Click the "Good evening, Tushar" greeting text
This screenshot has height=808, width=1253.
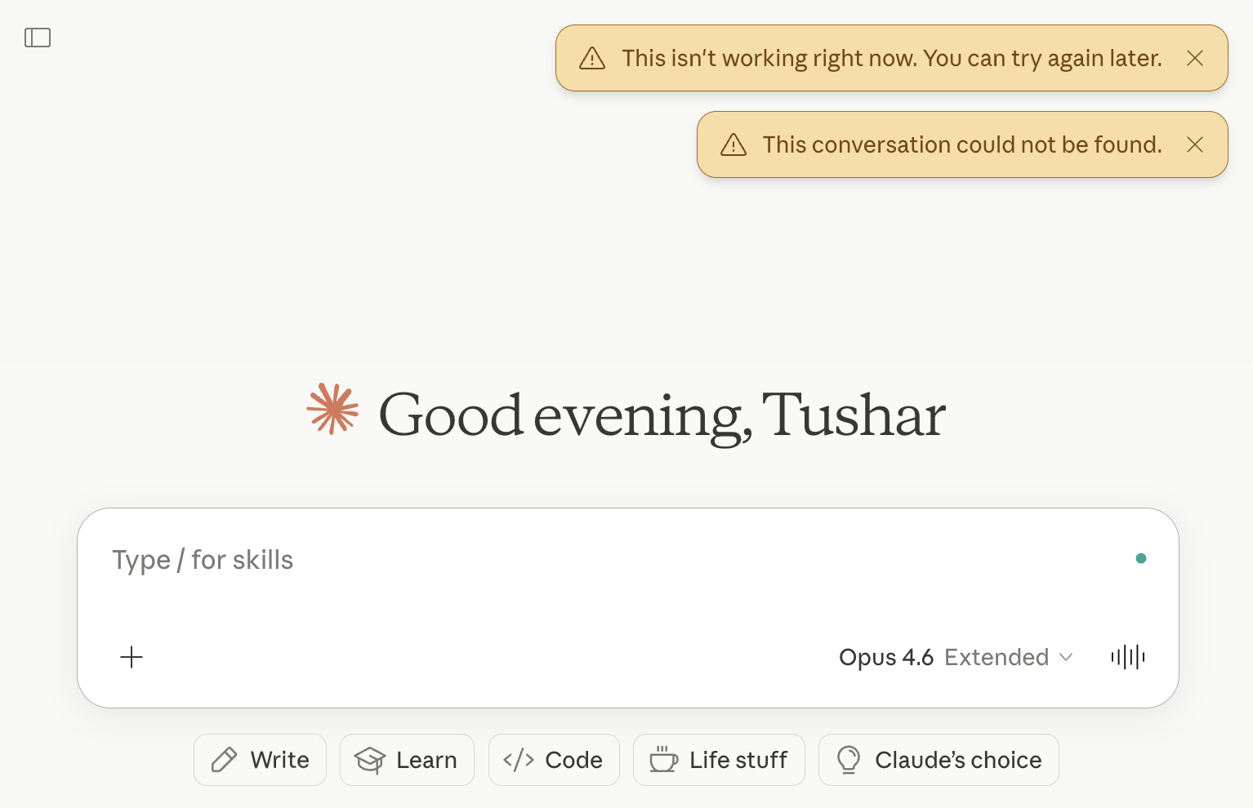tap(662, 415)
